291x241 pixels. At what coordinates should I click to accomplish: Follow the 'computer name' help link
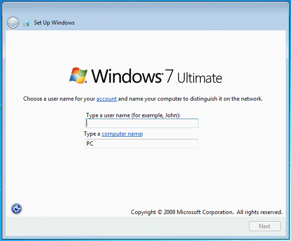pos(121,134)
